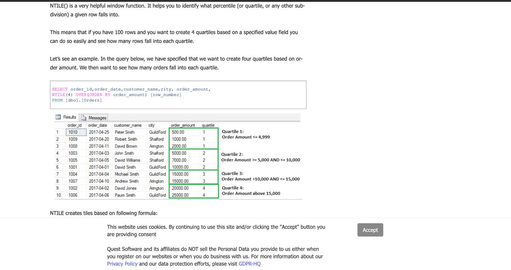Click the quartile column header
This screenshot has height=270, width=511.
point(208,125)
